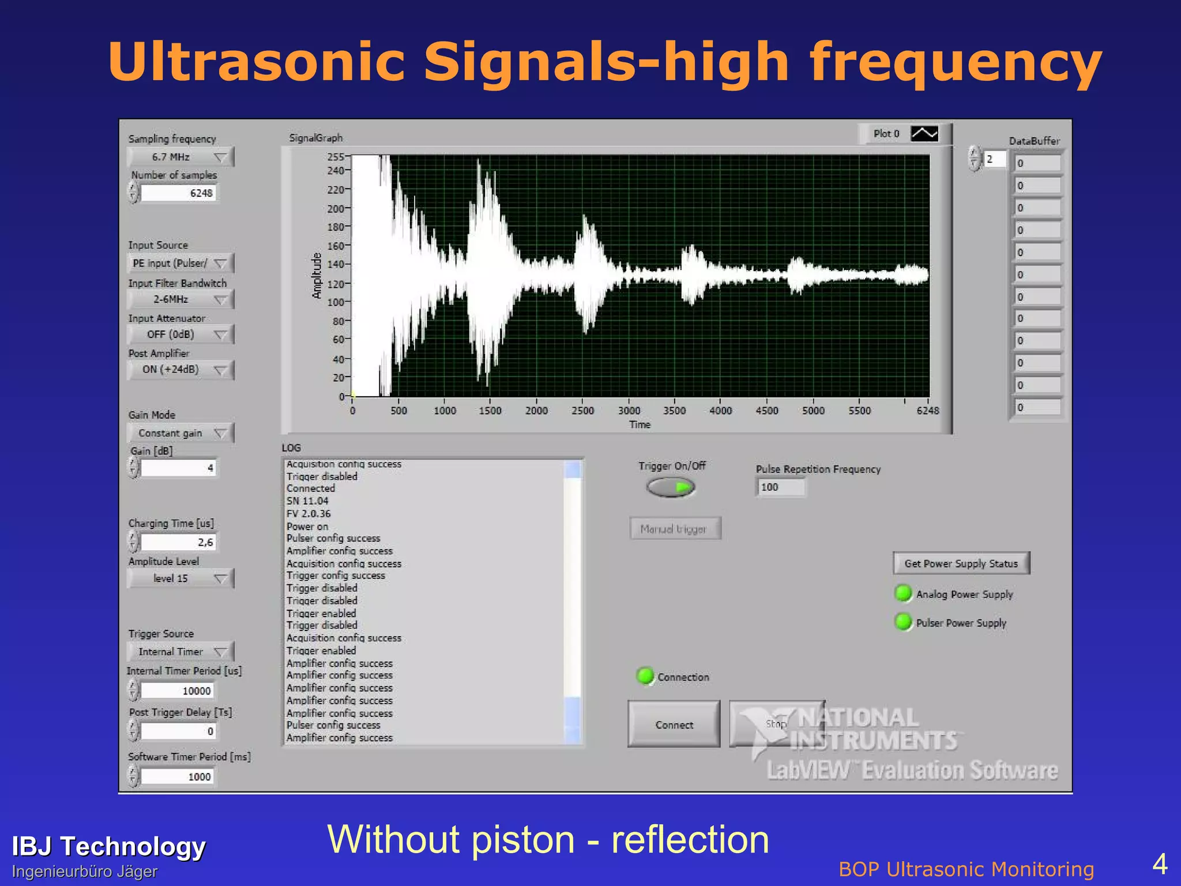1181x886 pixels.
Task: Click the Plot 0 legend label
Action: (x=886, y=134)
